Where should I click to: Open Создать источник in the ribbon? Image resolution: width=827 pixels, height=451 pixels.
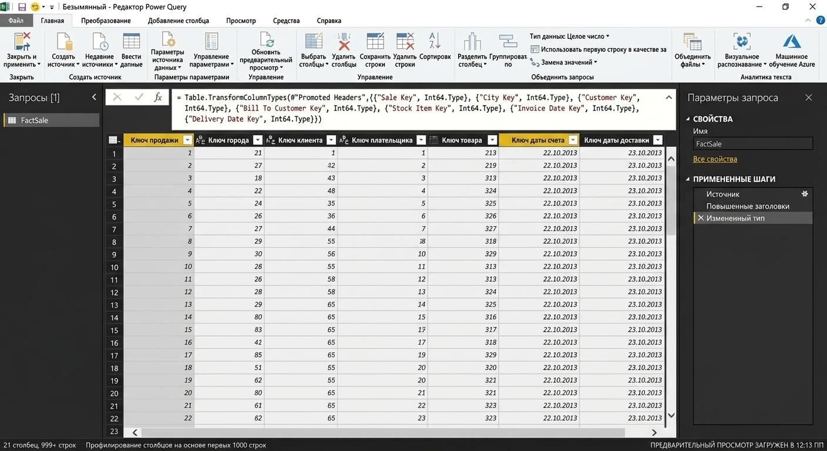[x=63, y=51]
